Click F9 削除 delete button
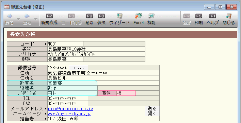 90,19
